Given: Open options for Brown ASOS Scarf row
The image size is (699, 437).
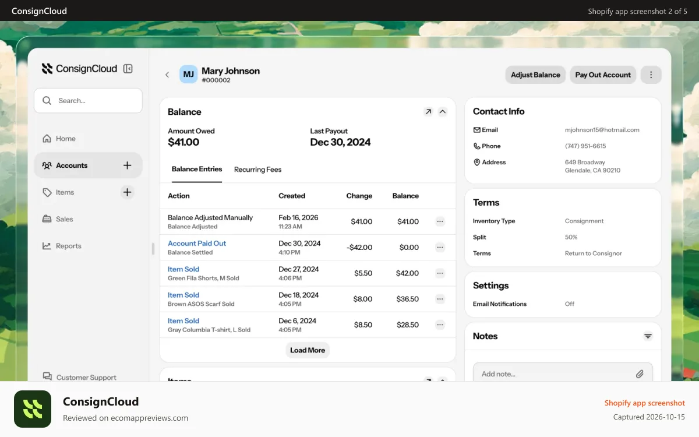Looking at the screenshot, I should coord(440,299).
